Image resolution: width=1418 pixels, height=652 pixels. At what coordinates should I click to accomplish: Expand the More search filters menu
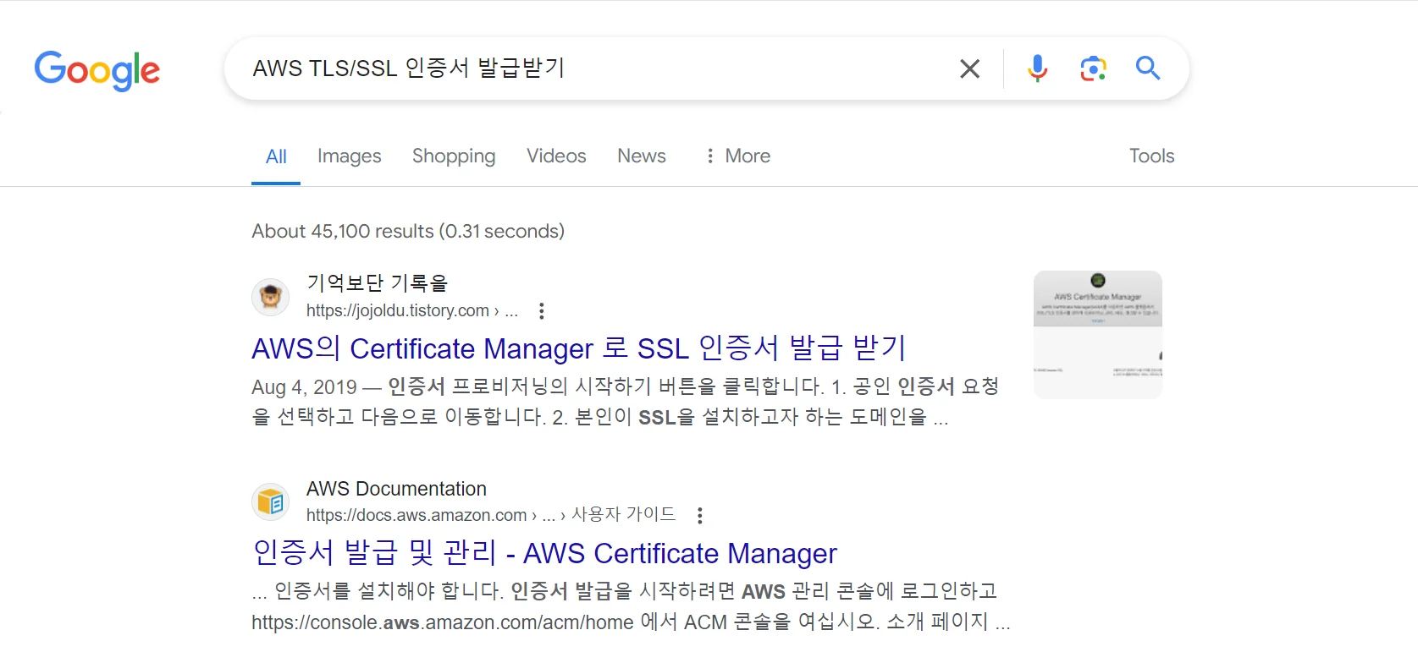(737, 156)
